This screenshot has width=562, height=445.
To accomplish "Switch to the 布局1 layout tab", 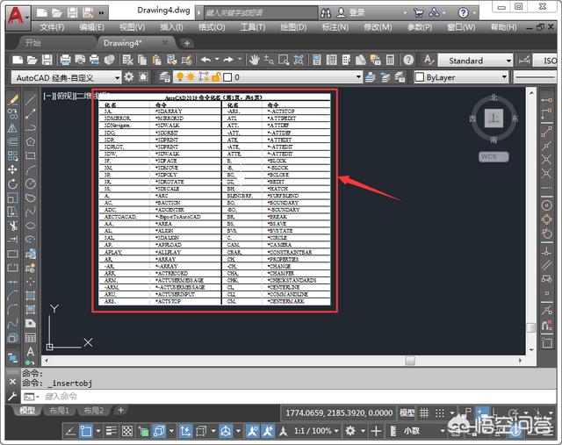I will pyautogui.click(x=59, y=411).
